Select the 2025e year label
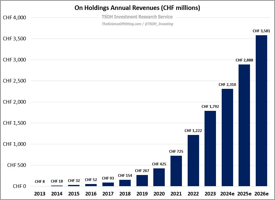Image resolution: width=275 pixels, height=200 pixels. coord(244,194)
